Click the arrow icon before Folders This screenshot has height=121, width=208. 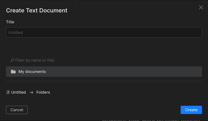(31, 93)
